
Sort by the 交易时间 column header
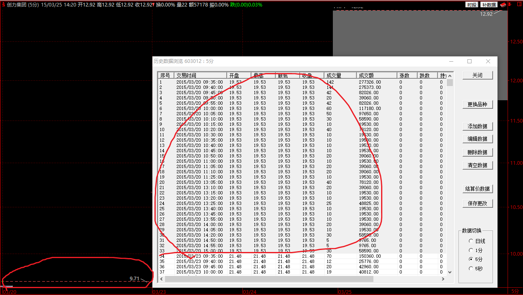[x=200, y=75]
